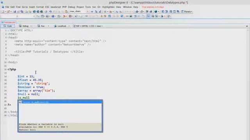Open the Panels toolbar dropdown
Image resolution: width=250 pixels, height=140 pixels.
[186, 11]
